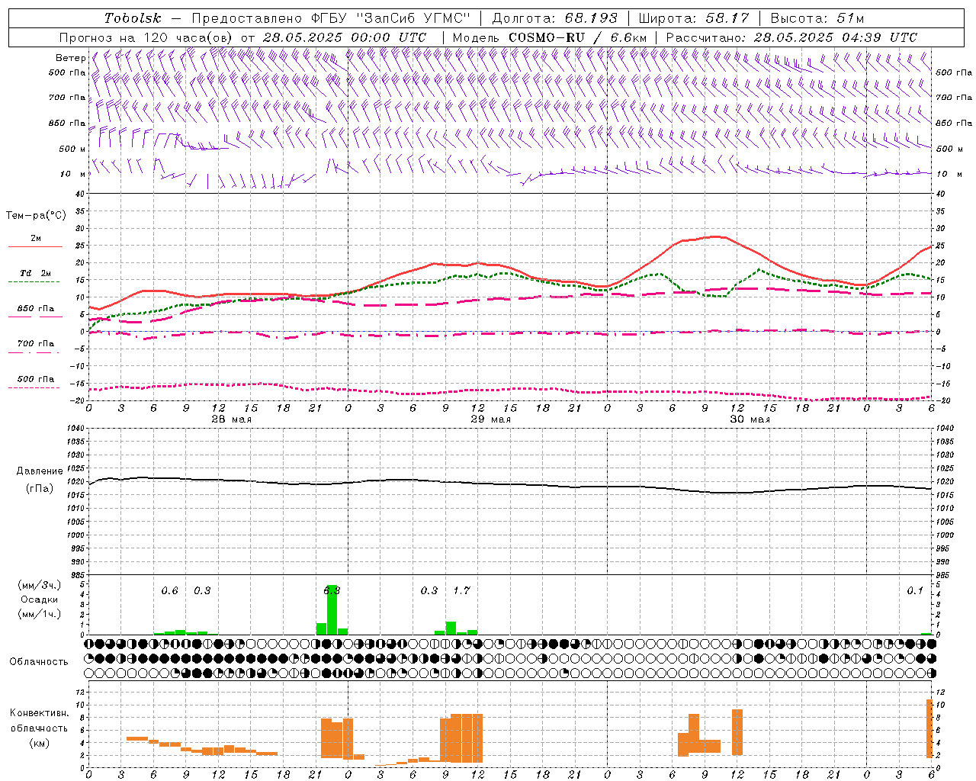Click the "Конвективн." convective cloud label

click(x=40, y=713)
